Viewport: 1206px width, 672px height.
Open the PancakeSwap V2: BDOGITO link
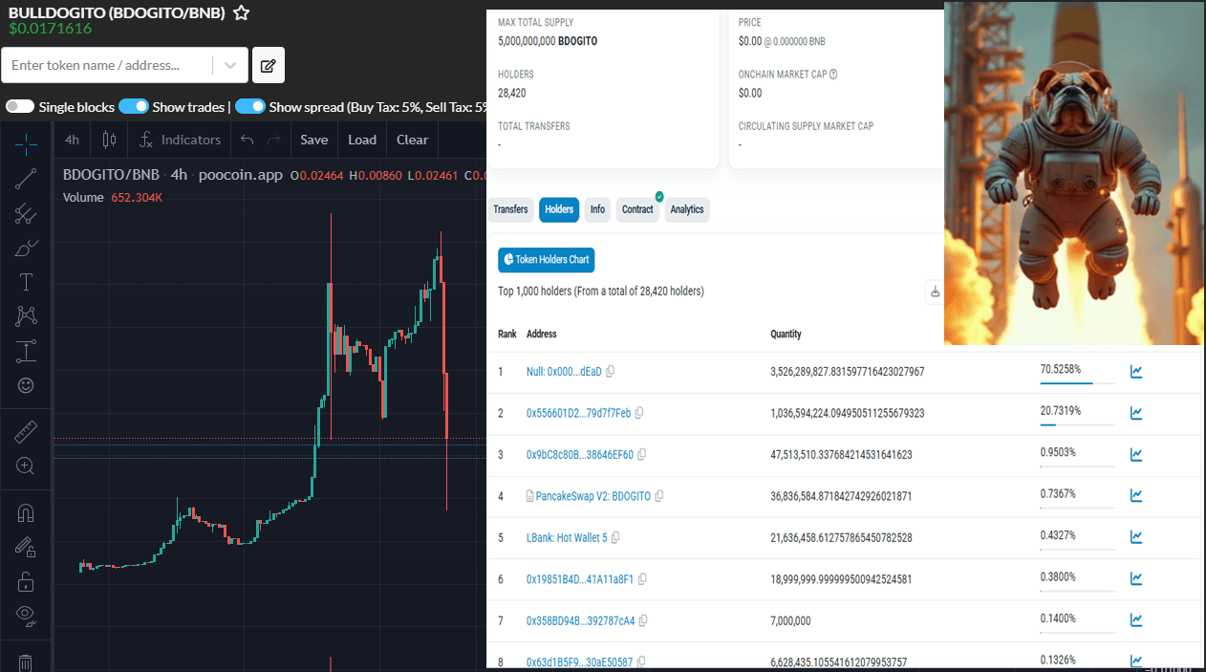point(593,496)
